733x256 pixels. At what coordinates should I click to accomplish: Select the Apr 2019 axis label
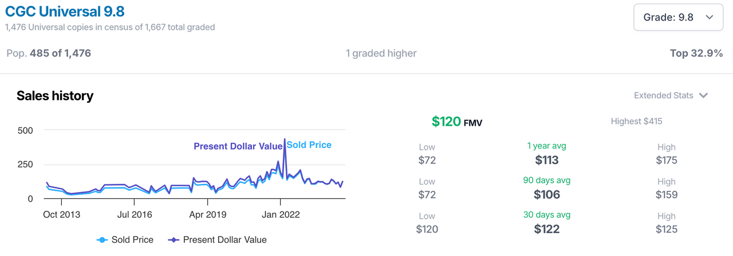pyautogui.click(x=207, y=215)
